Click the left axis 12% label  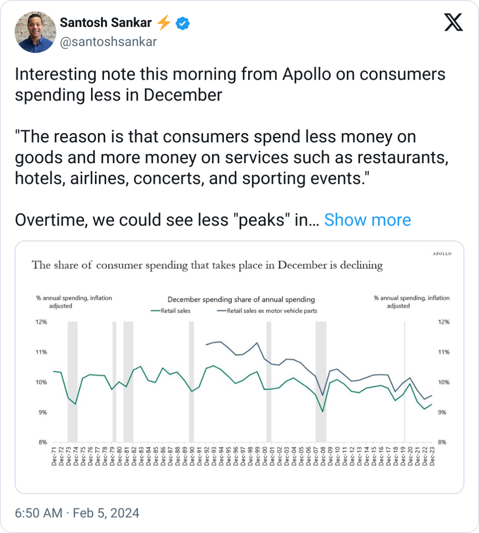click(41, 322)
